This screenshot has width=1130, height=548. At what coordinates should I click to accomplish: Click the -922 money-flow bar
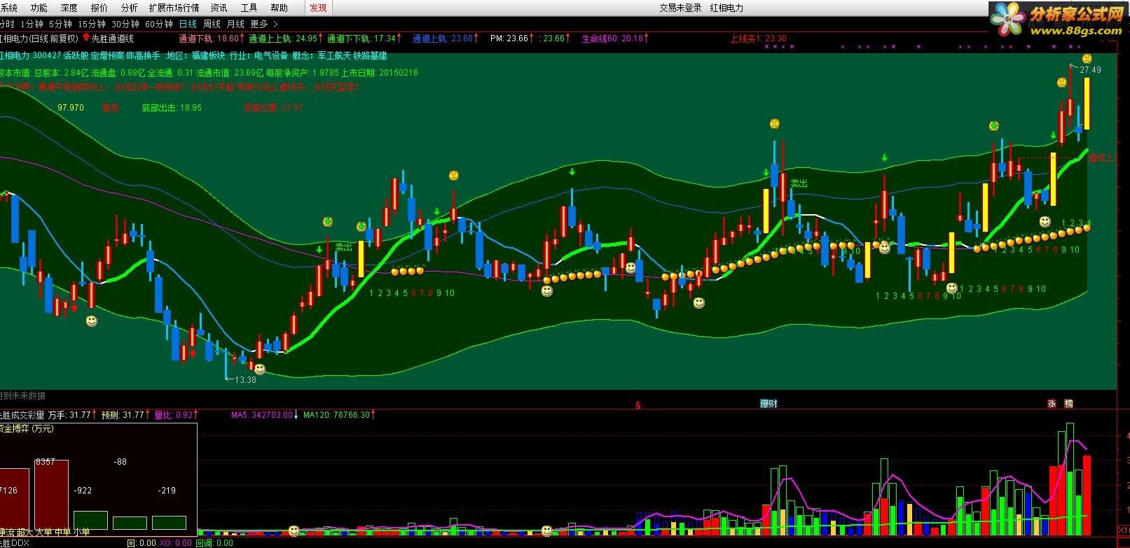(90, 520)
